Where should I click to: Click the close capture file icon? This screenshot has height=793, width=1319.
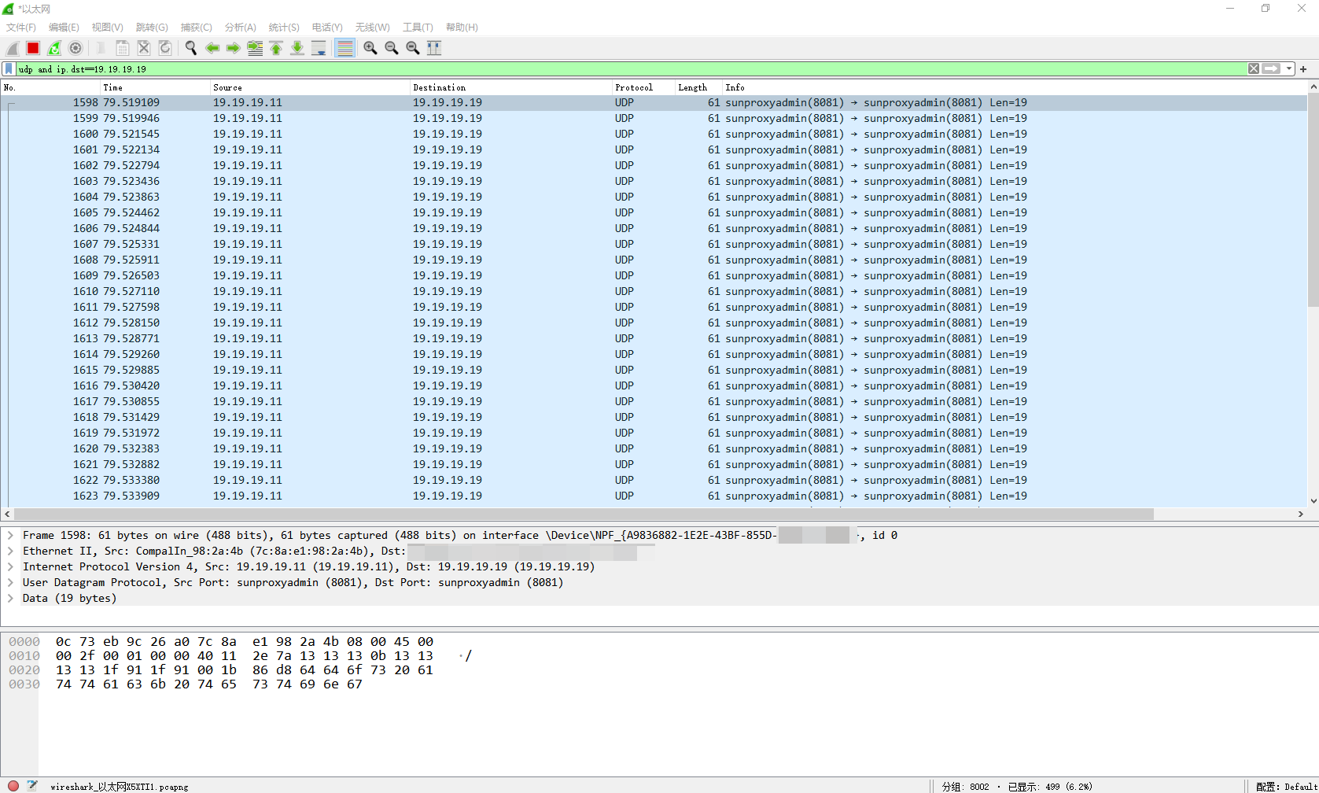coord(144,48)
